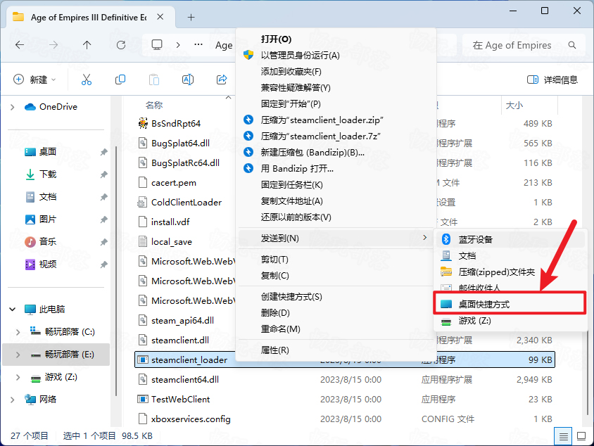Expand the 畅玩部落 (C:) drive node

coord(18,332)
